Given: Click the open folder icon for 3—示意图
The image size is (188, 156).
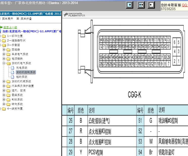Looking at the screenshot, I should pyautogui.click(x=4, y=45).
